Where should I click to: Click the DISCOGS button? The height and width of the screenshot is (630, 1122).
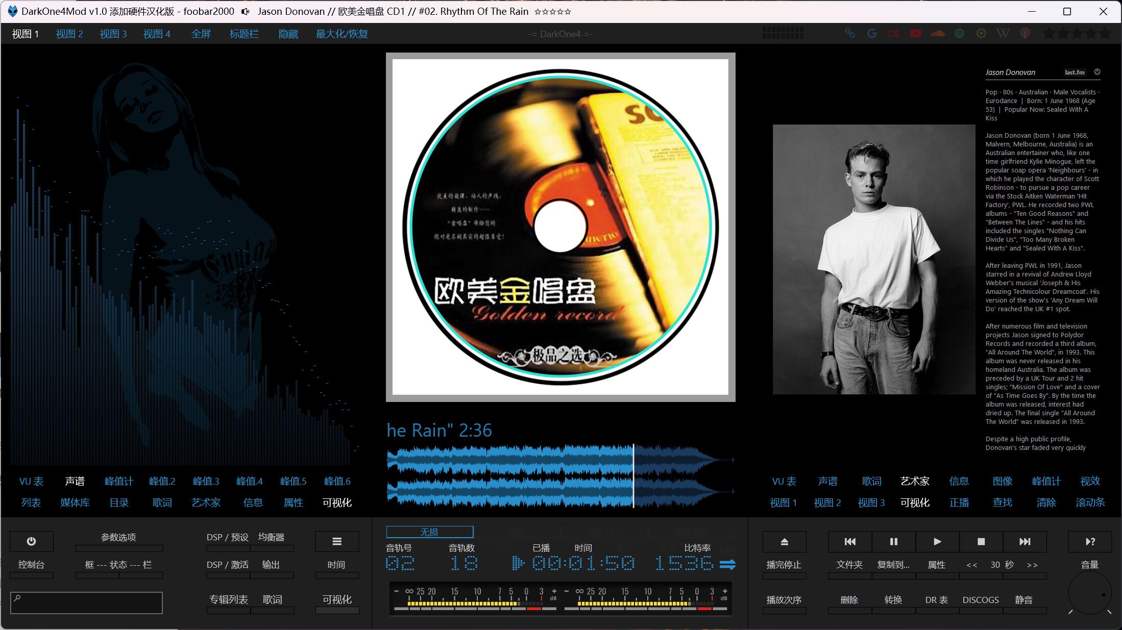[x=981, y=600]
